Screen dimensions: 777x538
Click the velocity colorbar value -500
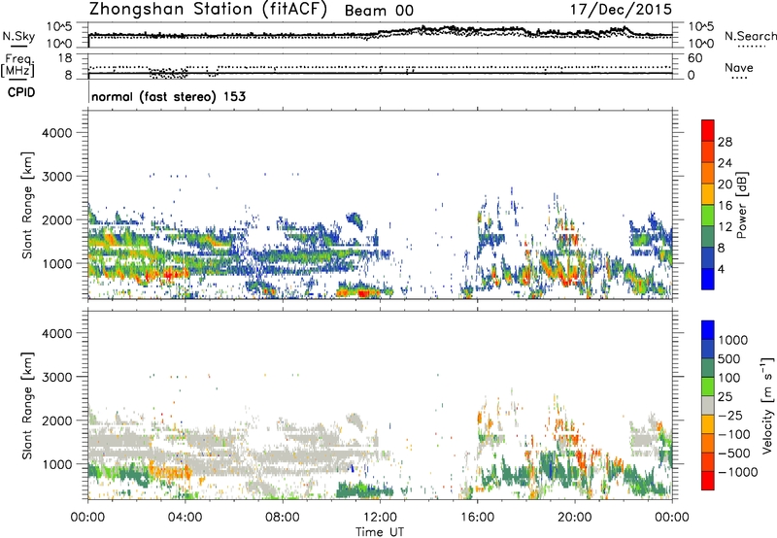[734, 453]
